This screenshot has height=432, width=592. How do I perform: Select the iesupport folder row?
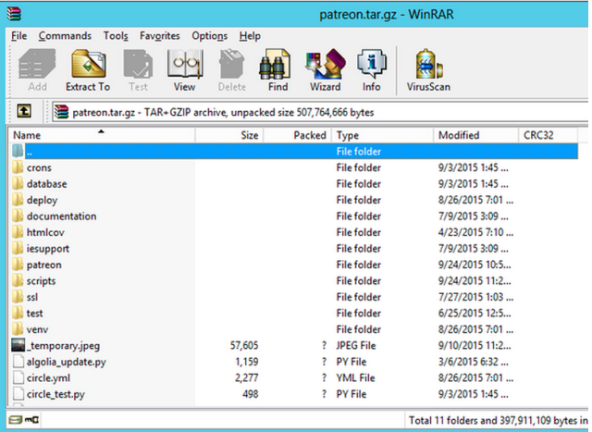point(293,249)
